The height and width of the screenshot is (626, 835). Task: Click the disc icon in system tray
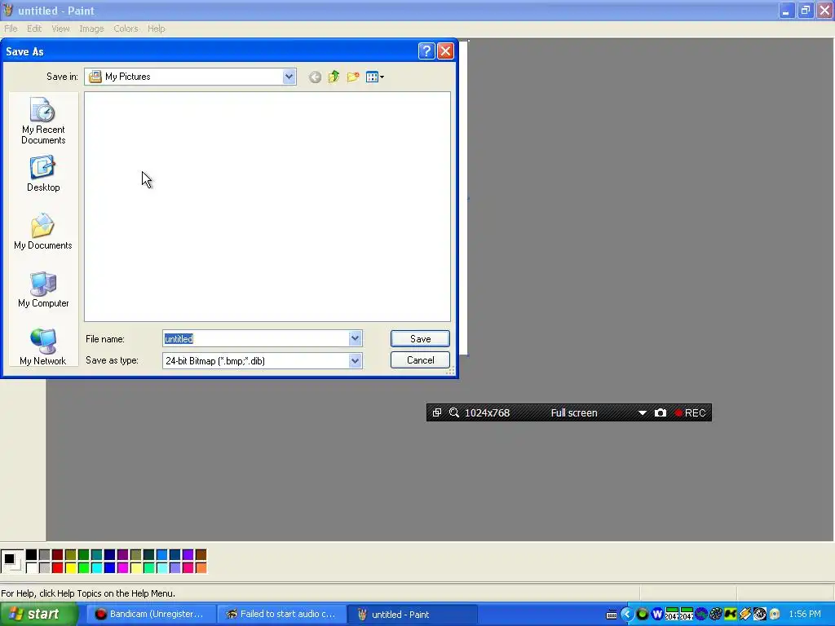775,615
